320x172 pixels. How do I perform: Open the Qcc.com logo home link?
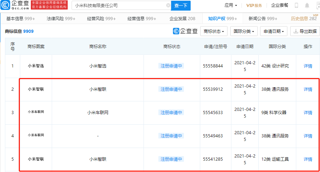pyautogui.click(x=15, y=5)
